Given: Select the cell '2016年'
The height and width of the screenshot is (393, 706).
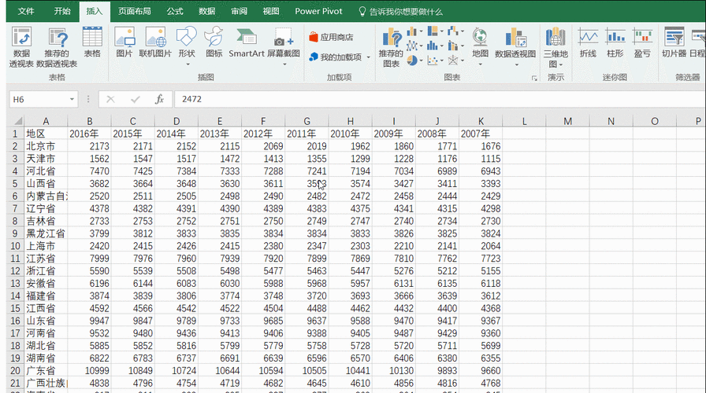Looking at the screenshot, I should pyautogui.click(x=90, y=134).
